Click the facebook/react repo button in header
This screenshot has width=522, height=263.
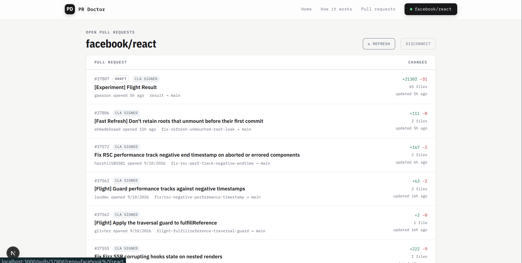tap(431, 9)
